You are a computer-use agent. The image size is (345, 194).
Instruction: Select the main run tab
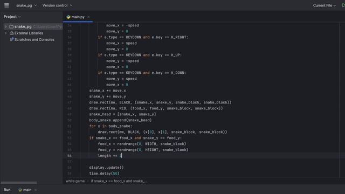pyautogui.click(x=27, y=190)
